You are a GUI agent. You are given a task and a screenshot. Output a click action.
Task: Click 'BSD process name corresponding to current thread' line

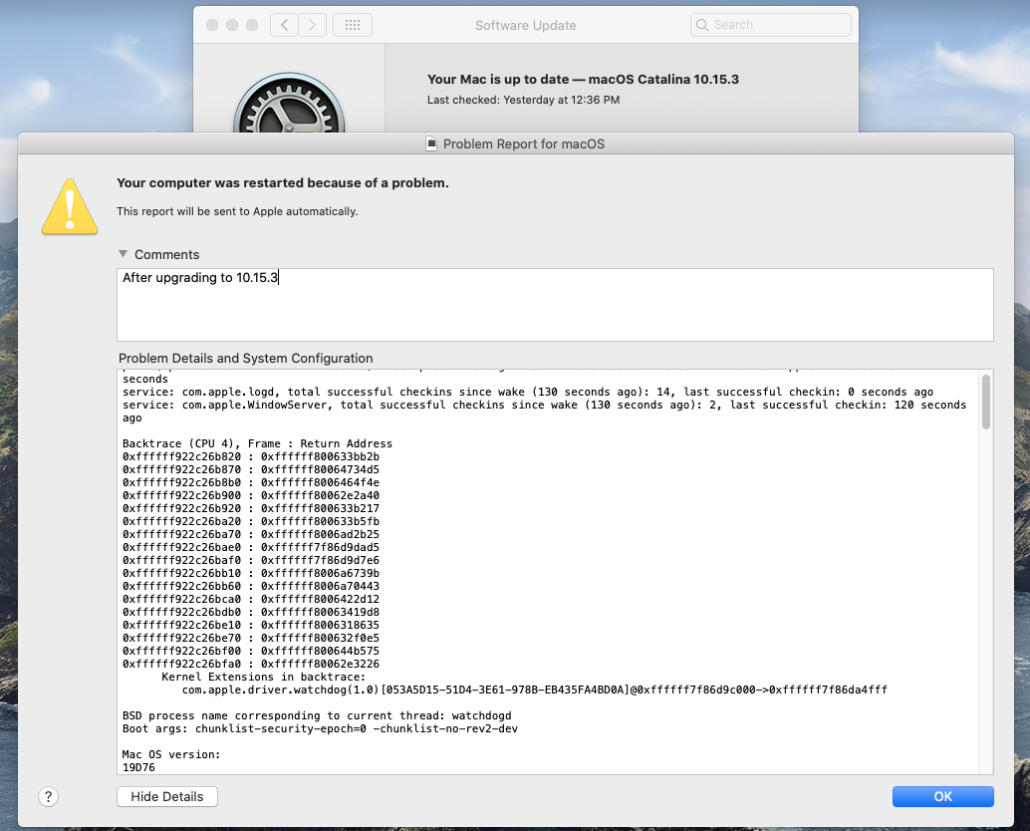(317, 716)
